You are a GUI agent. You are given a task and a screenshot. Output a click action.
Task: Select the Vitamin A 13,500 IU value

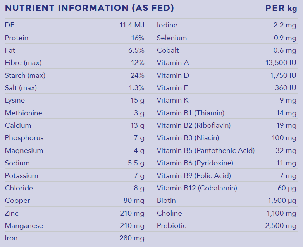pos(281,63)
